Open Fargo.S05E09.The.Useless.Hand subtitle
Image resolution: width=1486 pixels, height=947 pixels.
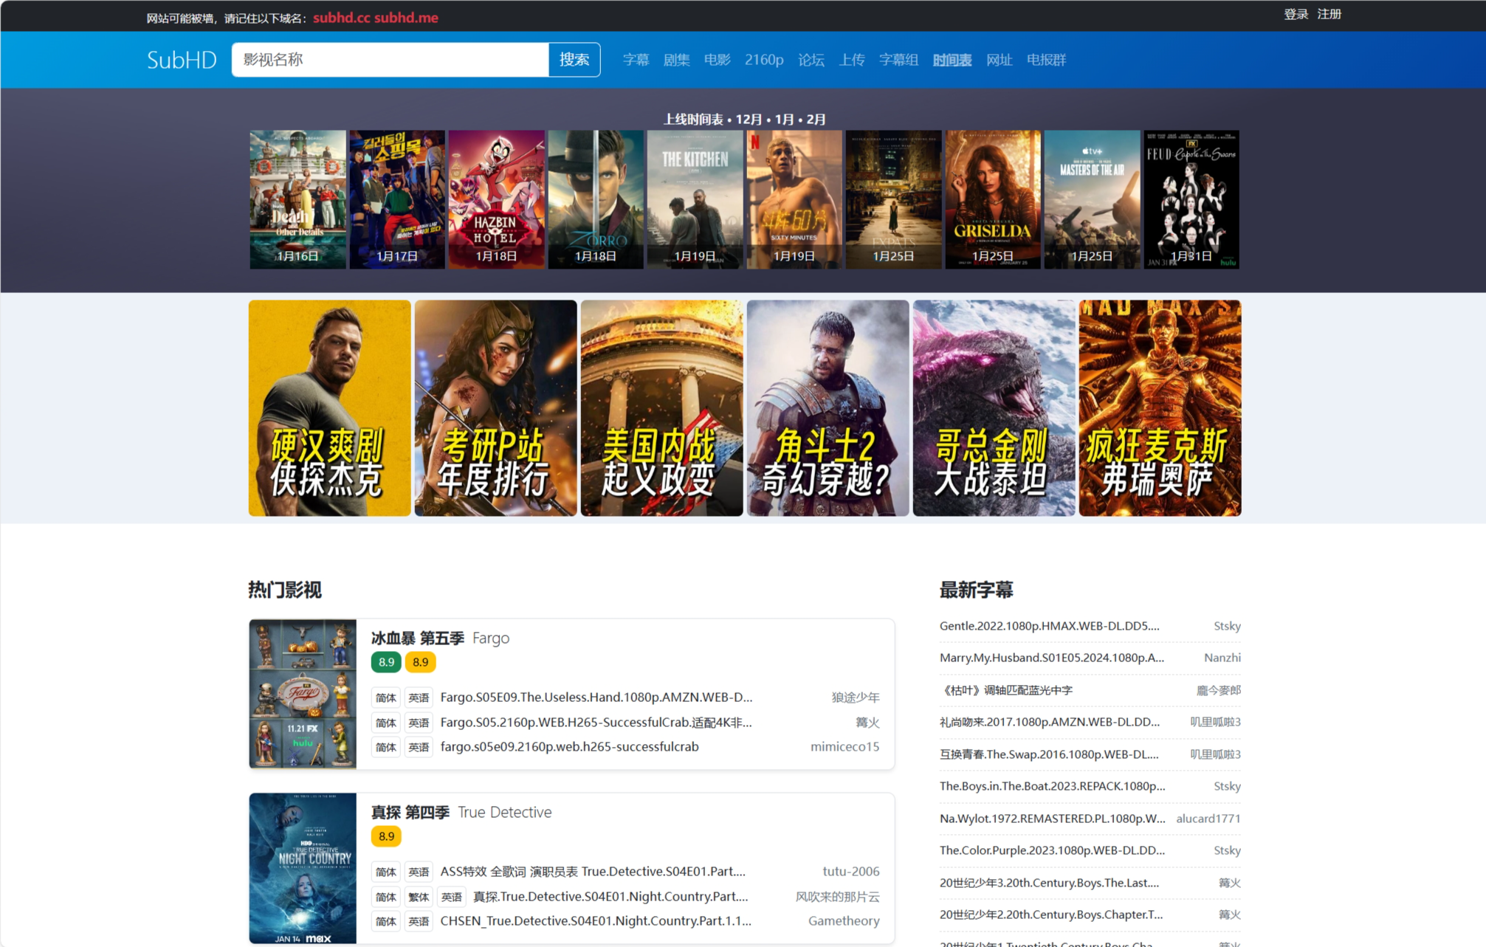(x=596, y=697)
